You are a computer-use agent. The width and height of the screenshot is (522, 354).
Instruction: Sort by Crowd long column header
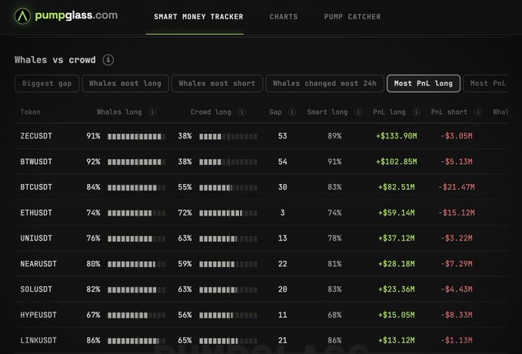tap(211, 112)
